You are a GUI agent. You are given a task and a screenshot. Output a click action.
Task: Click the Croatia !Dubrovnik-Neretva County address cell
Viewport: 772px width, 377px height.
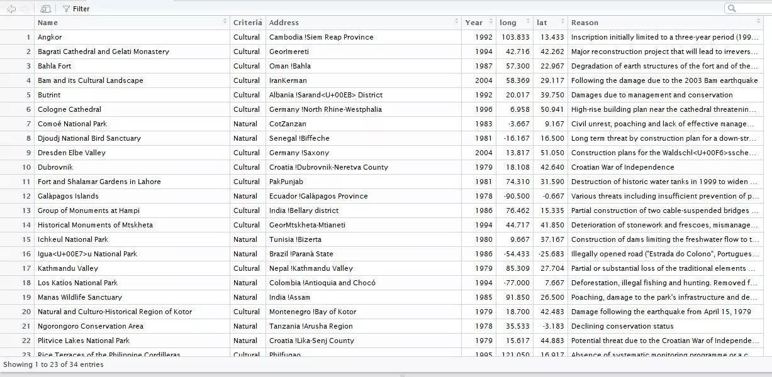[x=328, y=167]
